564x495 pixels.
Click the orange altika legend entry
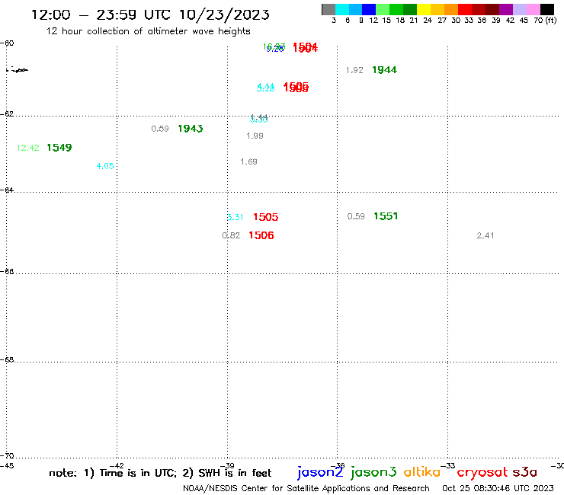pyautogui.click(x=422, y=472)
